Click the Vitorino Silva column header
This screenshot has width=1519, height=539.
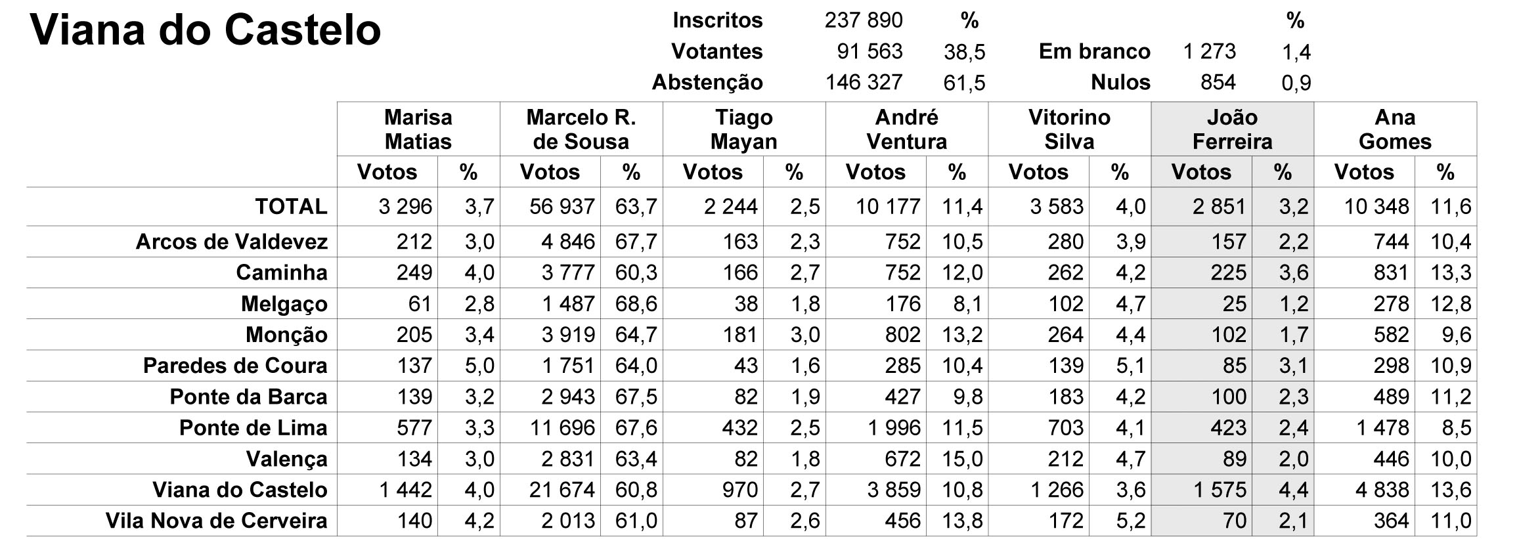pos(1069,129)
